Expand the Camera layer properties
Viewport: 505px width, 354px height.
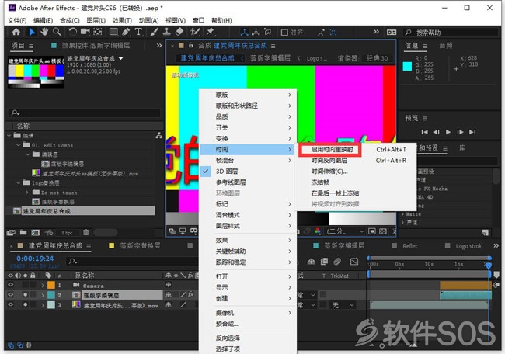click(43, 286)
